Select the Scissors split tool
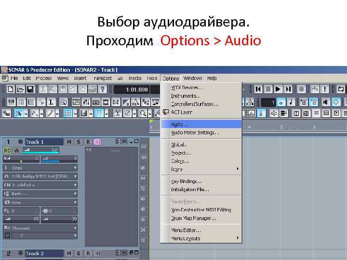This screenshot has height=260, width=347. (x=118, y=113)
